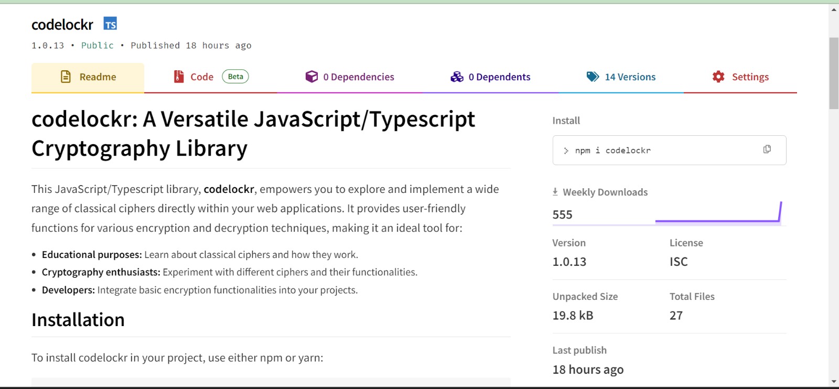Click the page vertical scrollbar thumb

tap(834, 73)
